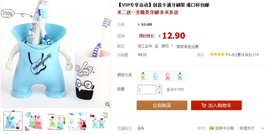
Task: Expand the payment options arrow after 快捷支付
Action: pyautogui.click(x=263, y=128)
